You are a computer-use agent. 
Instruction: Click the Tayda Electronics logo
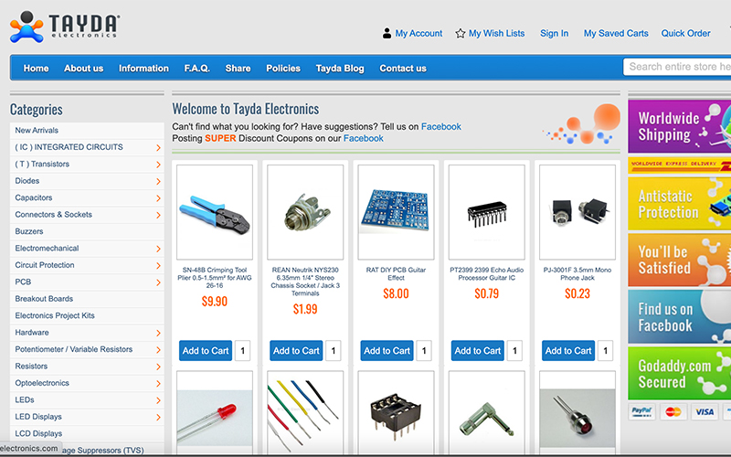[64, 27]
